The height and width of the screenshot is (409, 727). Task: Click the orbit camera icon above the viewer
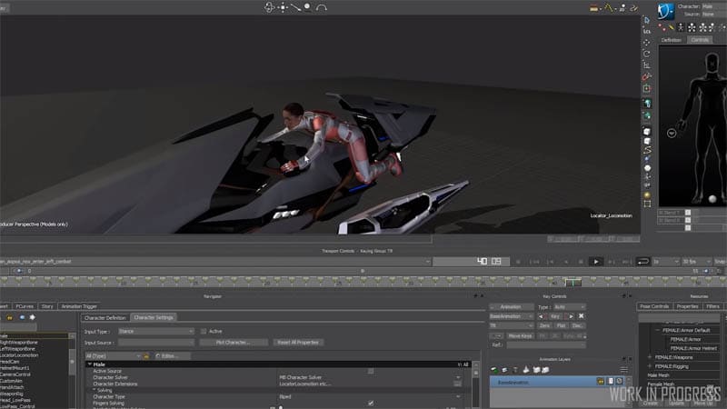pos(269,7)
